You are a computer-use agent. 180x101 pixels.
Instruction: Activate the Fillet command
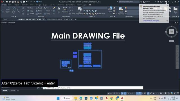pos(47,11)
